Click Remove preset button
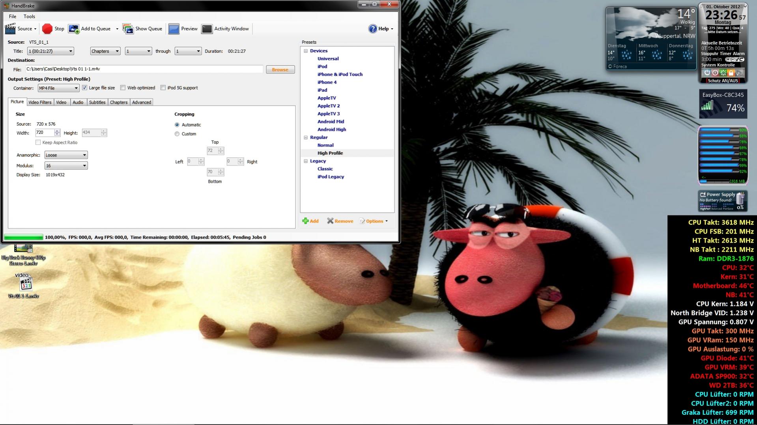The height and width of the screenshot is (425, 757). (340, 221)
